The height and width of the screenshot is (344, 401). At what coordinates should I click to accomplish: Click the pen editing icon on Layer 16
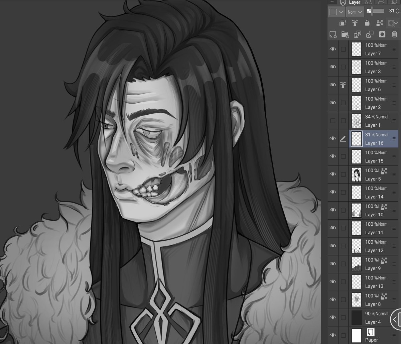pos(343,139)
